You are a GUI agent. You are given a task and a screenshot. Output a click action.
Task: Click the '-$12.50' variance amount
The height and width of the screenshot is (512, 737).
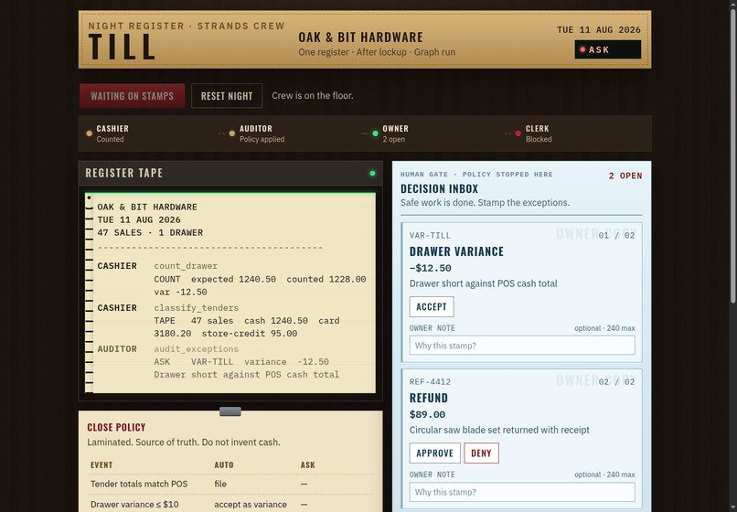(430, 268)
